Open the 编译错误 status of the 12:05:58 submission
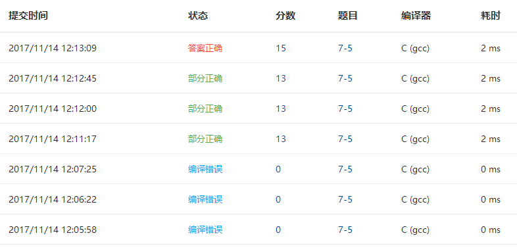 tap(205, 230)
